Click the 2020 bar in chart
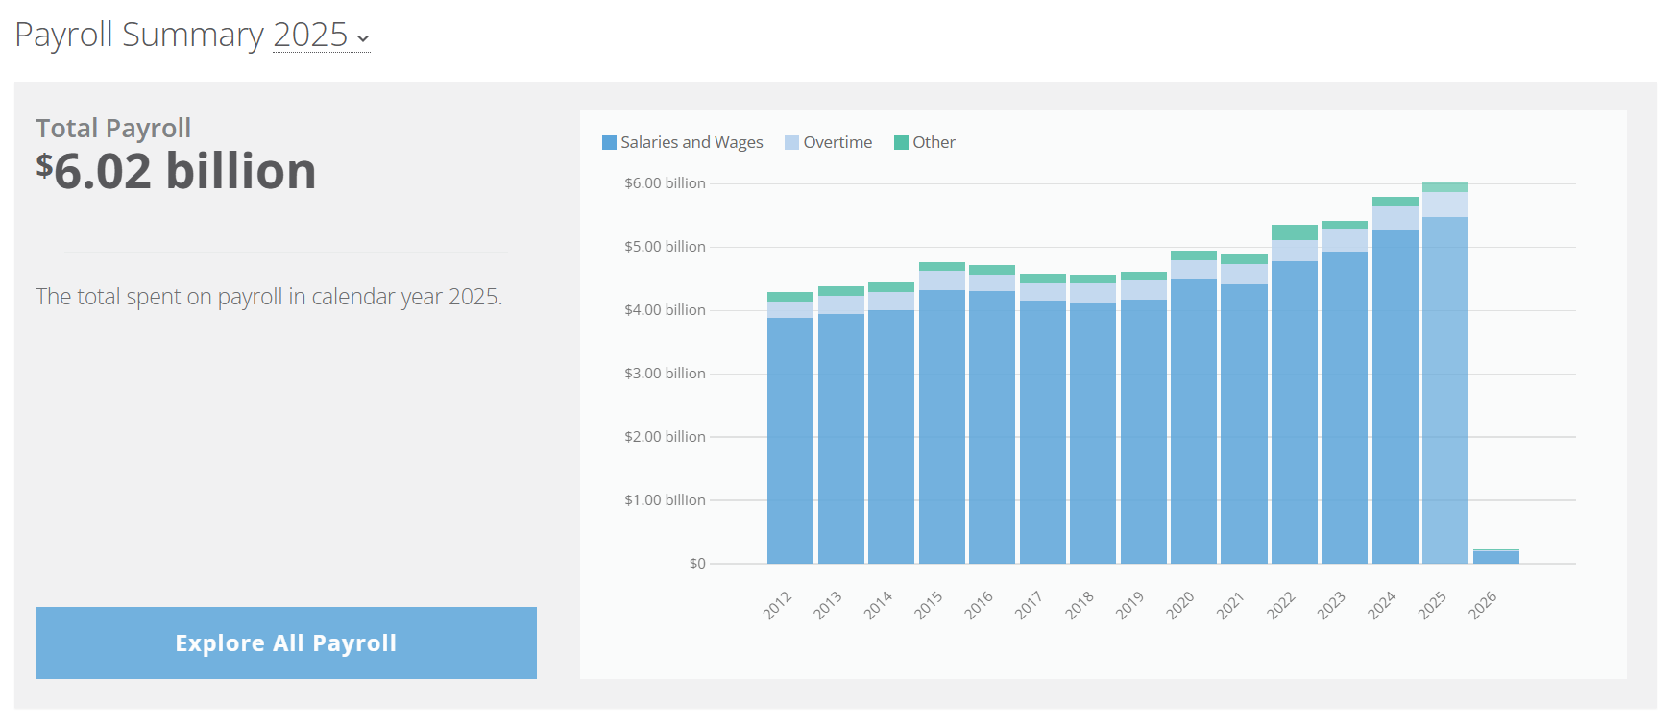 (x=1193, y=423)
